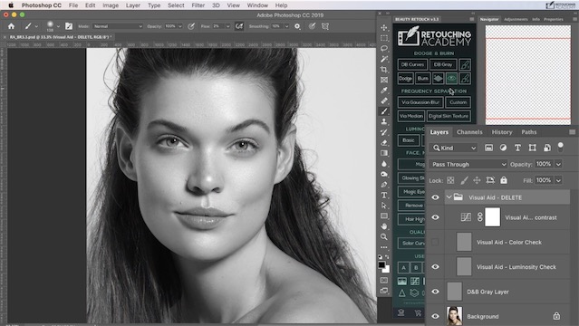Open brush preset picker arrow

point(58,26)
